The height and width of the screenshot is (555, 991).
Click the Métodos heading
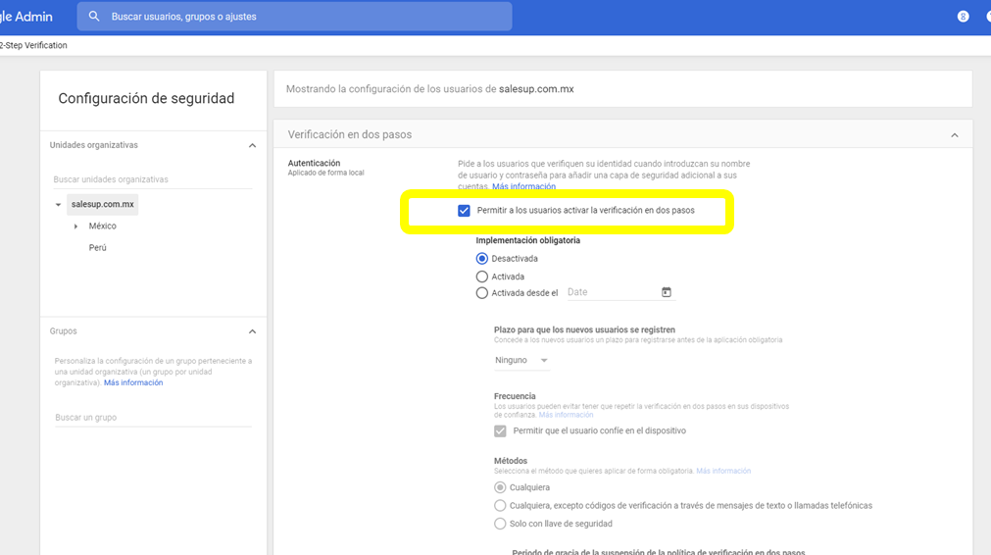coord(510,461)
